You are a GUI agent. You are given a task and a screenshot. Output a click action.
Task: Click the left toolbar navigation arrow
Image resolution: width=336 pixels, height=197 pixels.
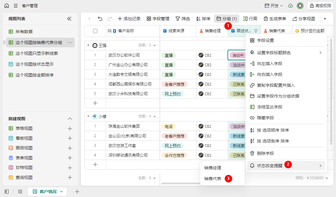[x=89, y=19]
